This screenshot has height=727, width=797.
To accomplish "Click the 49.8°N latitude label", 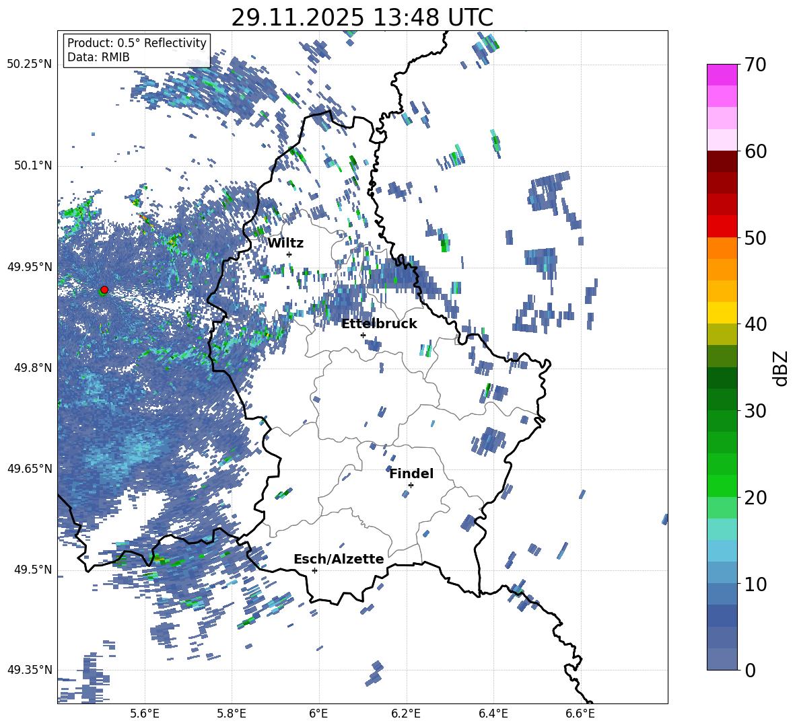I will (x=34, y=368).
